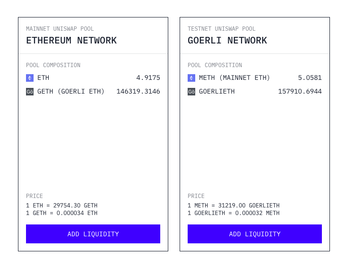This screenshot has height=258, width=346.
Task: Click the GETH balance value 146319.3146
Action: [138, 92]
